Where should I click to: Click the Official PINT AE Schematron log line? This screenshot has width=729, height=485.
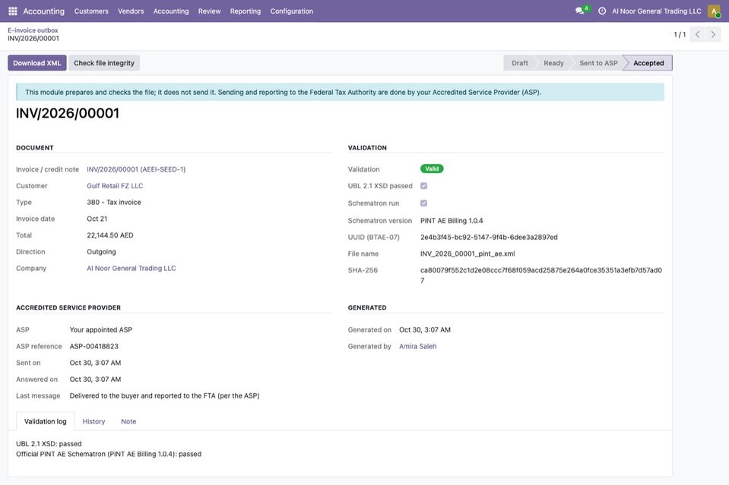(x=109, y=454)
